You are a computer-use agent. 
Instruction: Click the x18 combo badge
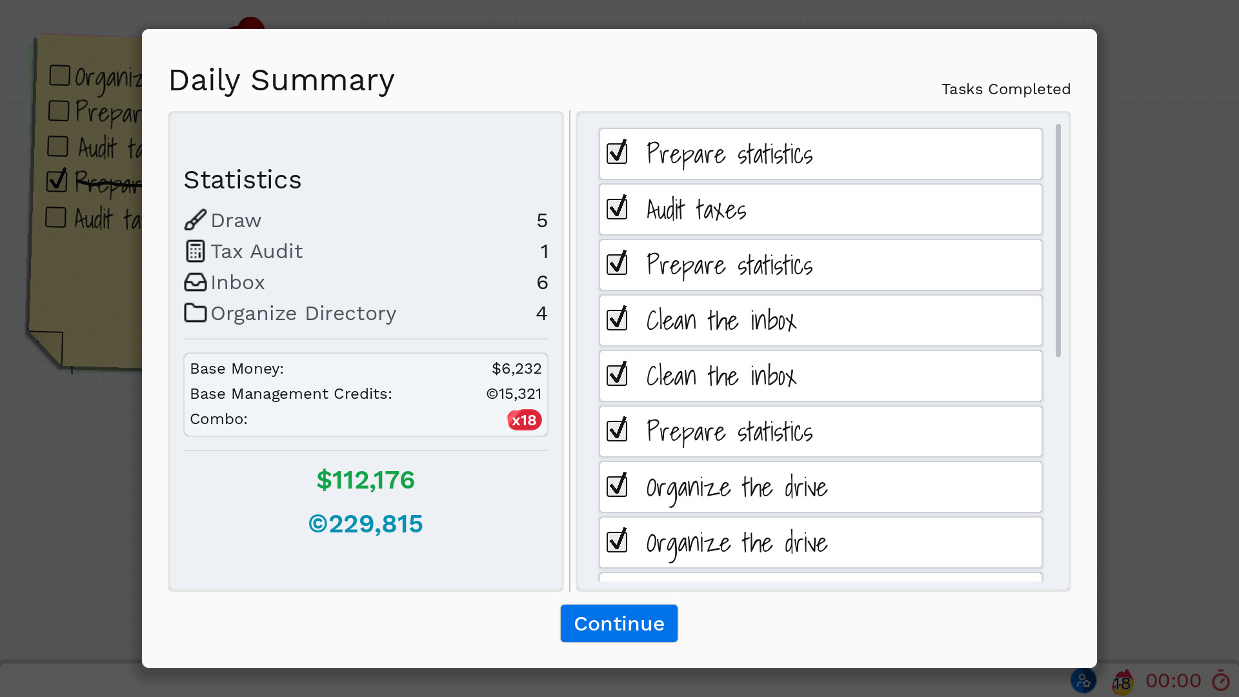point(524,420)
